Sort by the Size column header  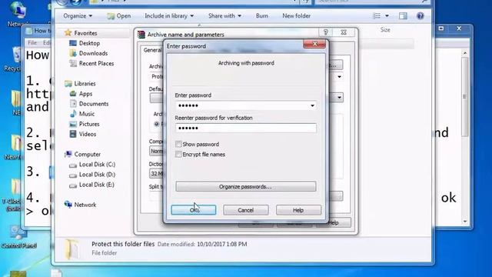point(385,30)
